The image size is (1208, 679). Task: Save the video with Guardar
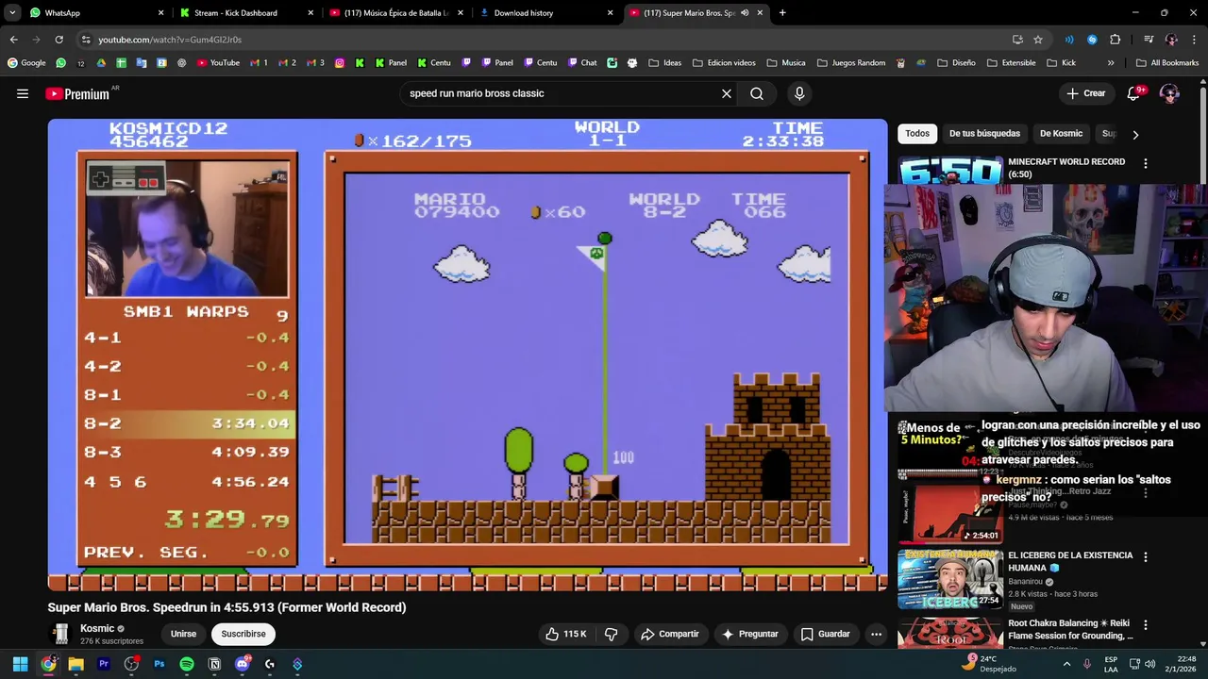825,634
